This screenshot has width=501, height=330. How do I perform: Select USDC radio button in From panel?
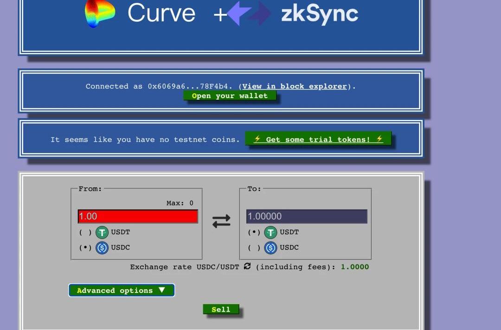(x=85, y=248)
